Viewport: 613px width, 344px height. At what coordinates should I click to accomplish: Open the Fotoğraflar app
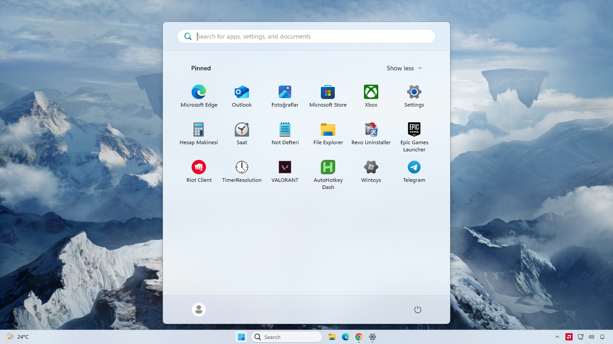(285, 96)
